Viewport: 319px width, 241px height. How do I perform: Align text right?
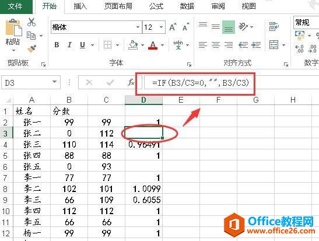pyautogui.click(x=229, y=45)
